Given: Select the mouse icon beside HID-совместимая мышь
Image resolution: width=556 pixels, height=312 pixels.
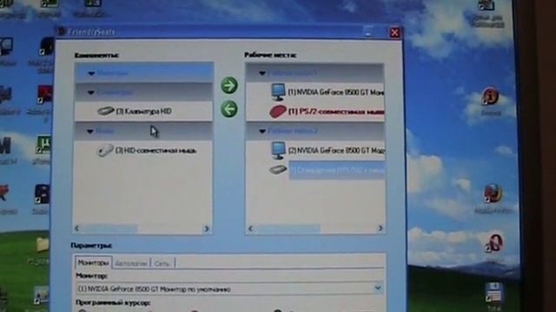Looking at the screenshot, I should coord(105,151).
